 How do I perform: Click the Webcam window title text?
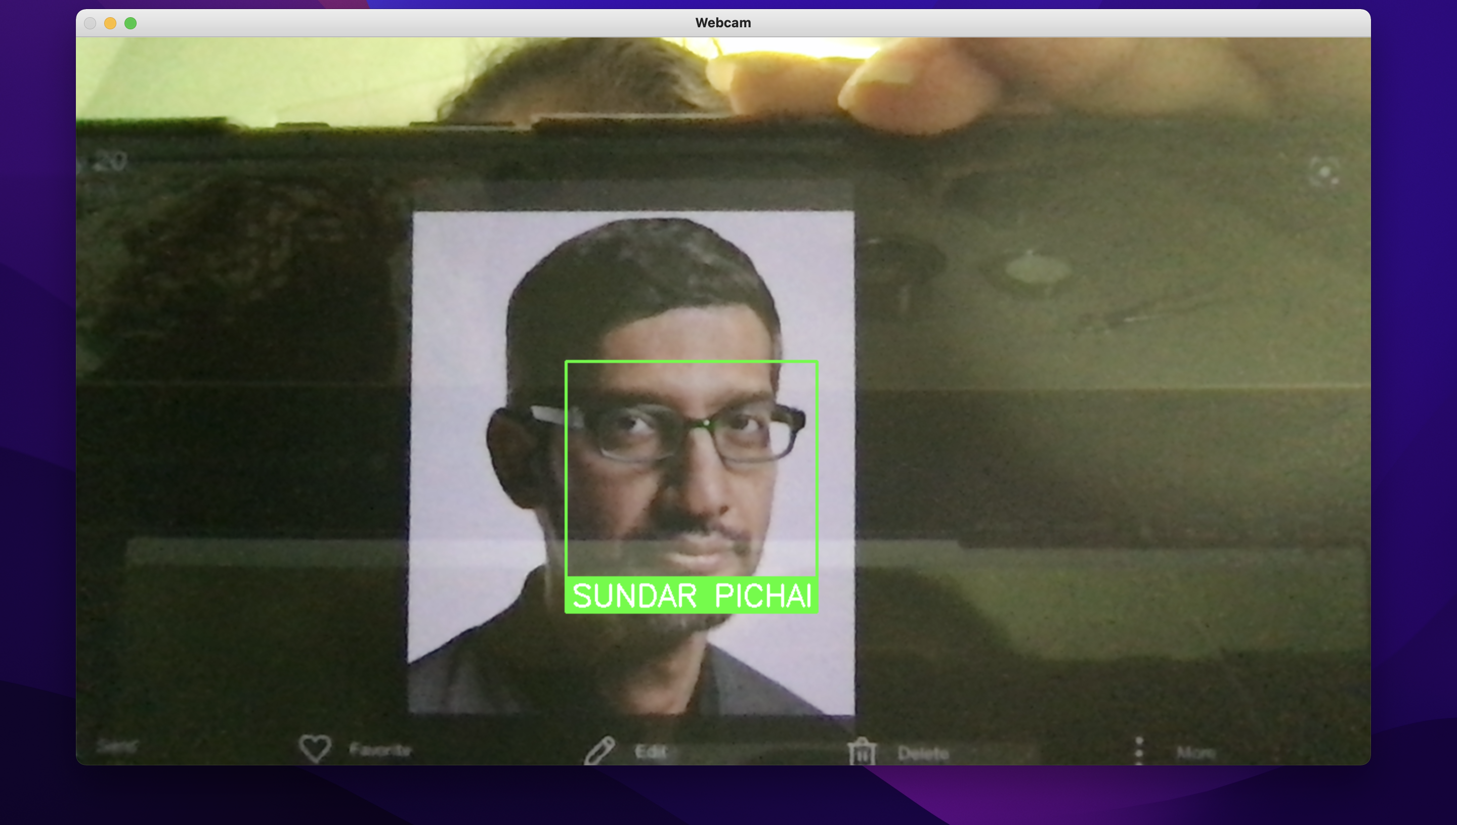[723, 23]
